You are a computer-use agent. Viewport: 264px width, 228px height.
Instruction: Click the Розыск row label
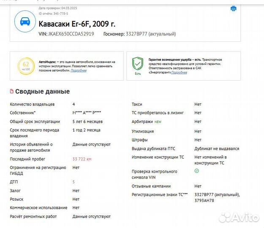click(x=16, y=199)
